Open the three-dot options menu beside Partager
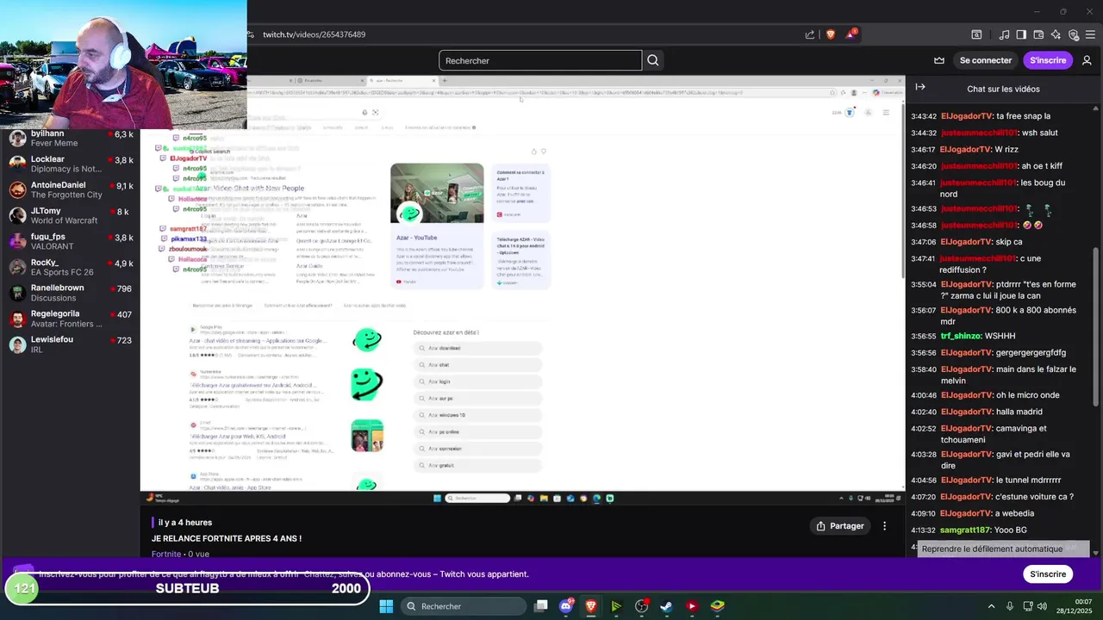Image resolution: width=1103 pixels, height=620 pixels. (x=884, y=526)
